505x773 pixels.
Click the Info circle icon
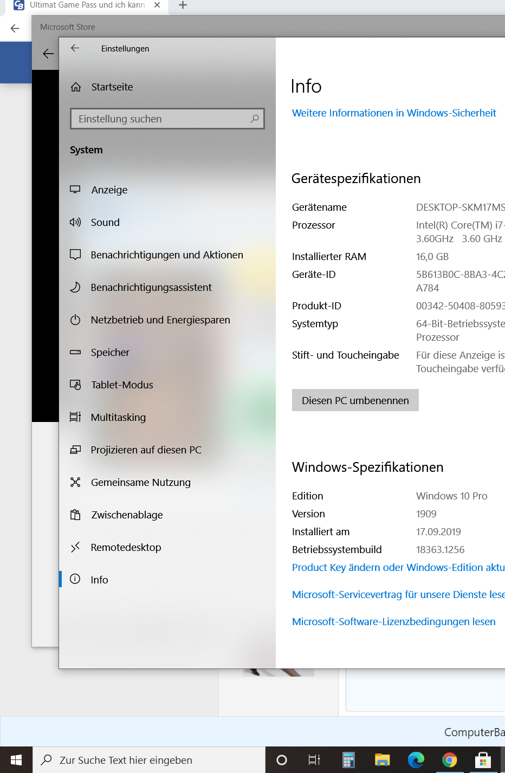coord(75,579)
